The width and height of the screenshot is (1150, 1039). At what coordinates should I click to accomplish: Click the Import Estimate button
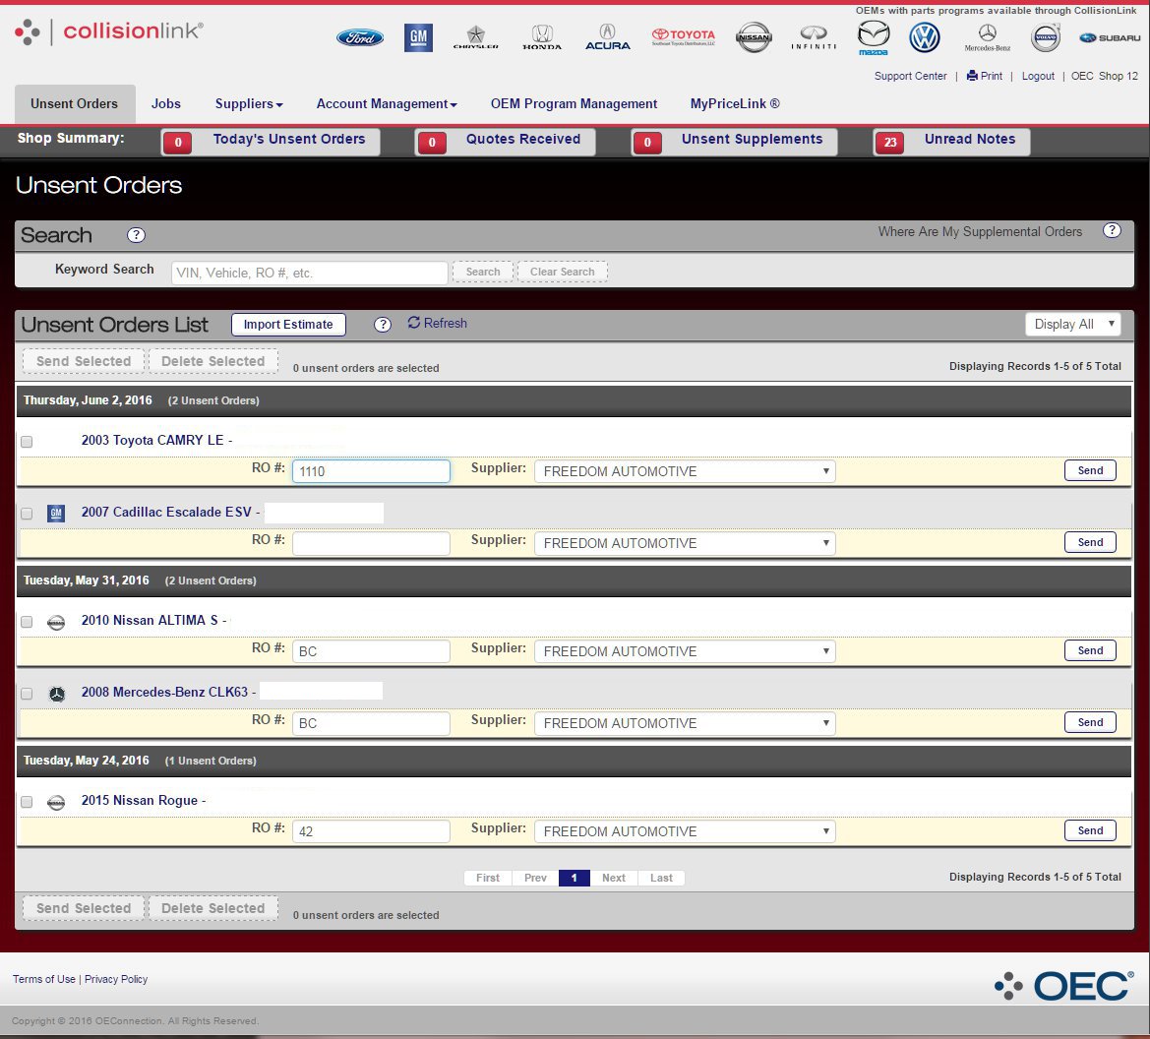(x=288, y=325)
